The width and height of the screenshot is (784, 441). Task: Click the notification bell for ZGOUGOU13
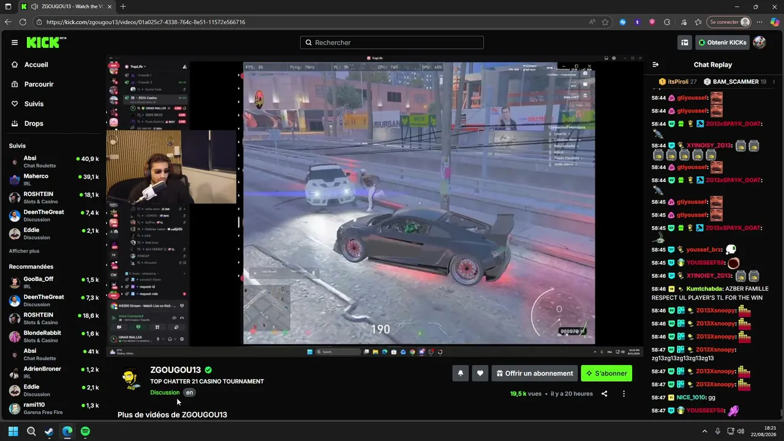(x=461, y=373)
